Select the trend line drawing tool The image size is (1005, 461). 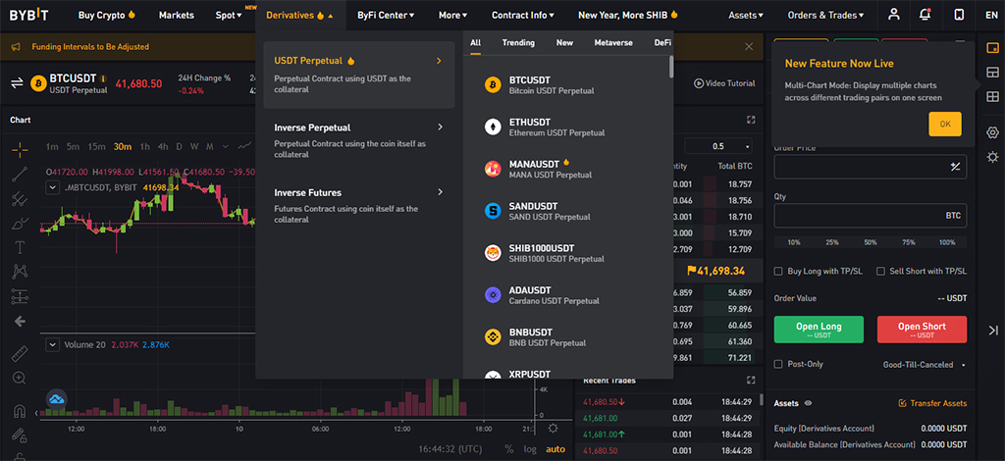(20, 174)
